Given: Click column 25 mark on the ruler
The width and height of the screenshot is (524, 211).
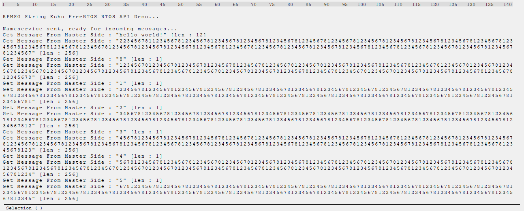Looking at the screenshot, I should [x=90, y=4].
